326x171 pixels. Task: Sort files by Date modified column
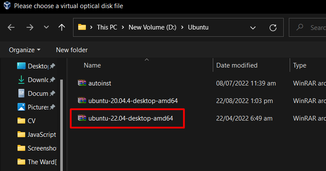[x=237, y=65]
